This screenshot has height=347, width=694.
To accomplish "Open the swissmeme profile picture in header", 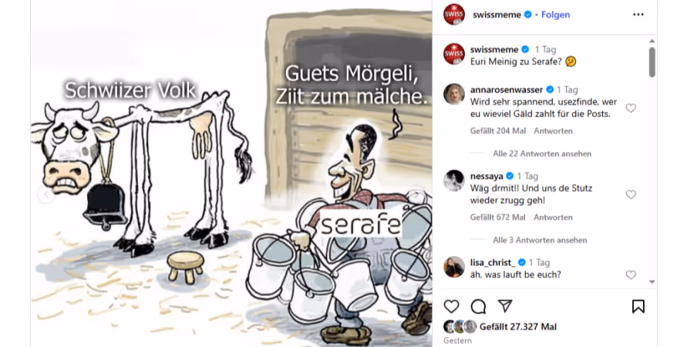I will pyautogui.click(x=454, y=15).
